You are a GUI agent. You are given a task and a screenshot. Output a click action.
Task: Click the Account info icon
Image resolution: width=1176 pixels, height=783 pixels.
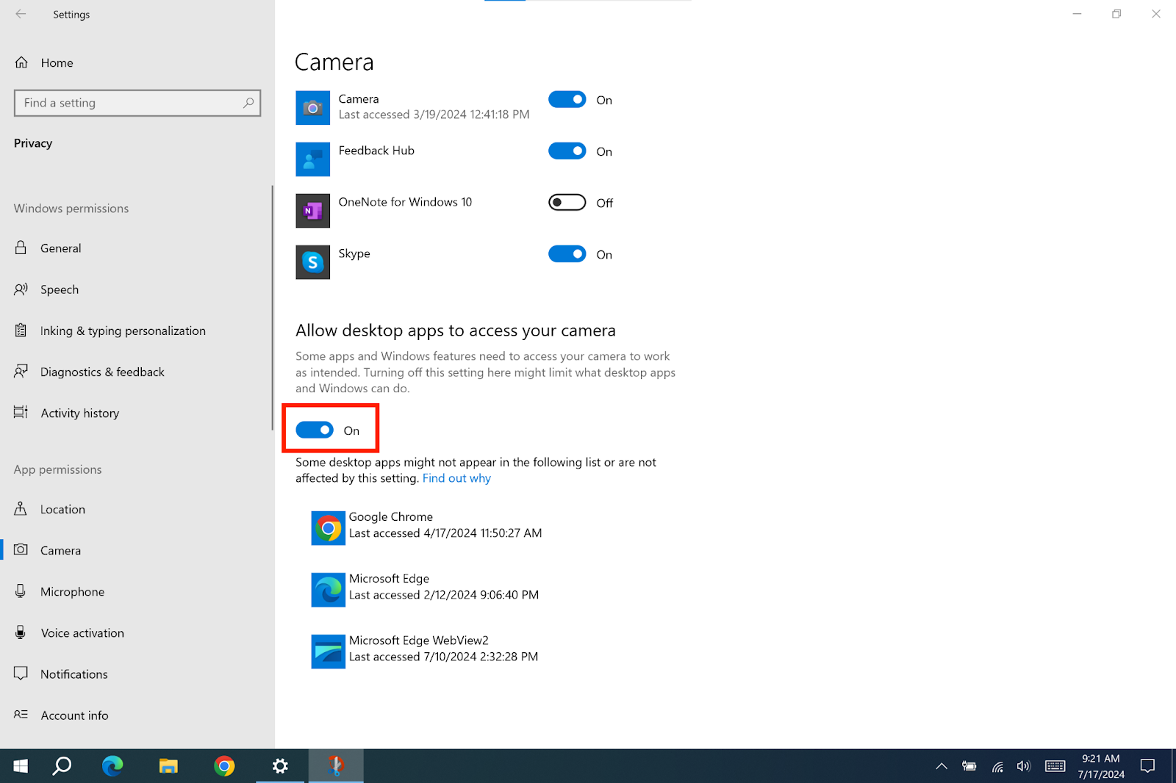[21, 715]
